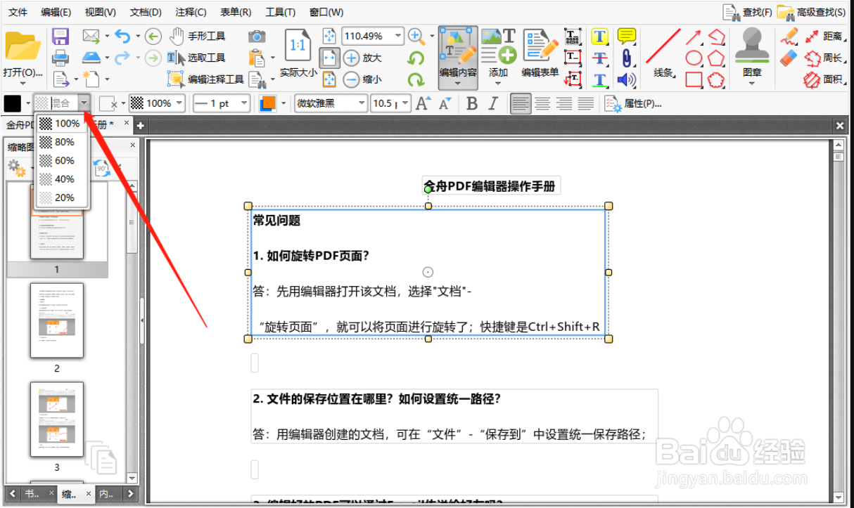The height and width of the screenshot is (508, 854).
Task: Rotate view clockwise green arrow
Action: [416, 79]
